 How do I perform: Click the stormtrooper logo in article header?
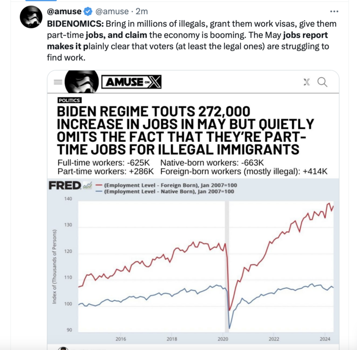click(x=81, y=82)
